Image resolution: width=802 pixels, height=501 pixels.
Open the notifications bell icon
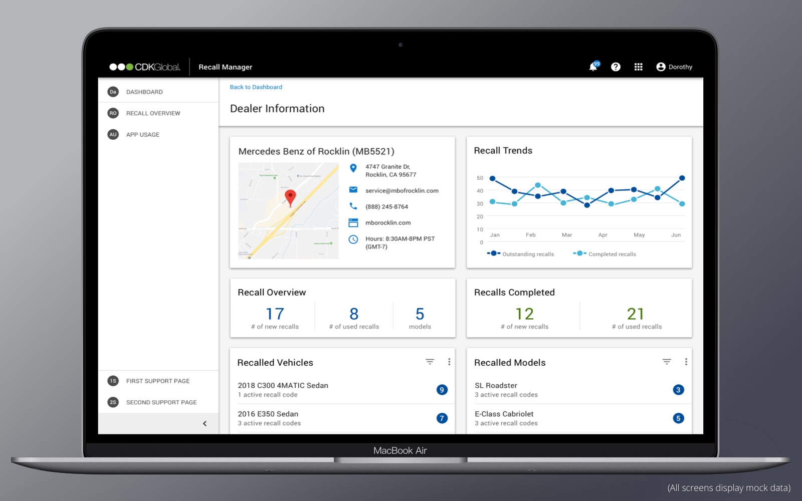(593, 67)
